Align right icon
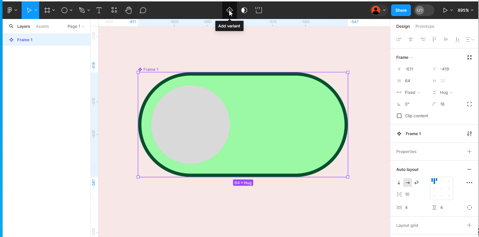 pos(422,39)
